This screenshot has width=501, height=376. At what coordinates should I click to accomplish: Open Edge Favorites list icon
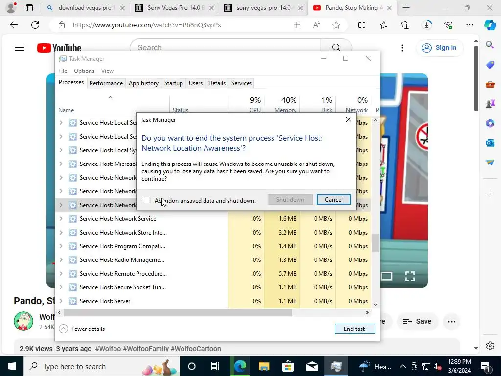384,25
